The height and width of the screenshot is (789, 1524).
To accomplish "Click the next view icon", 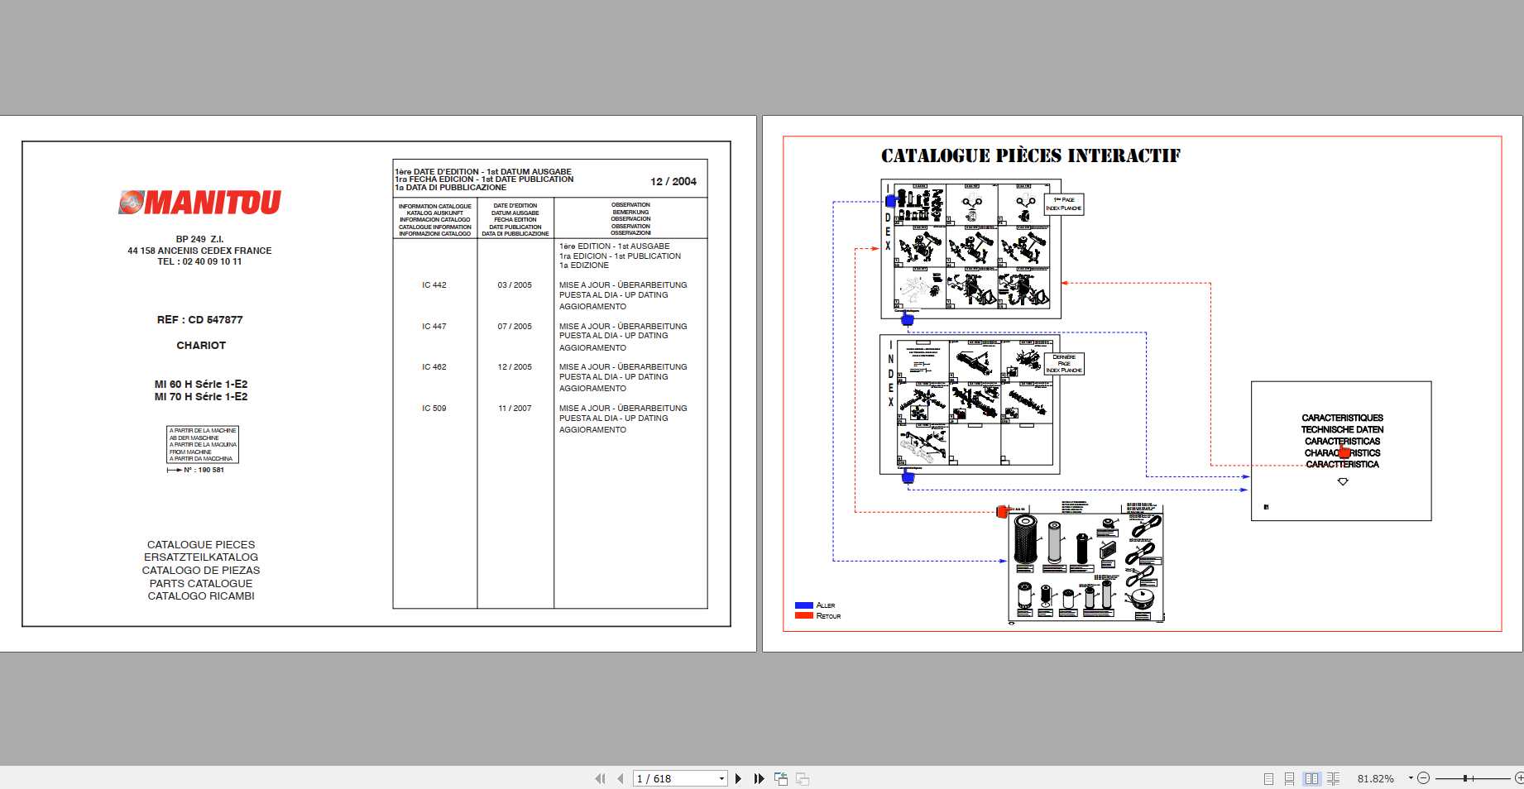I will tap(803, 778).
